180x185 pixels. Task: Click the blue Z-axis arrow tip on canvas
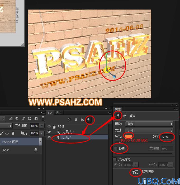114,77
